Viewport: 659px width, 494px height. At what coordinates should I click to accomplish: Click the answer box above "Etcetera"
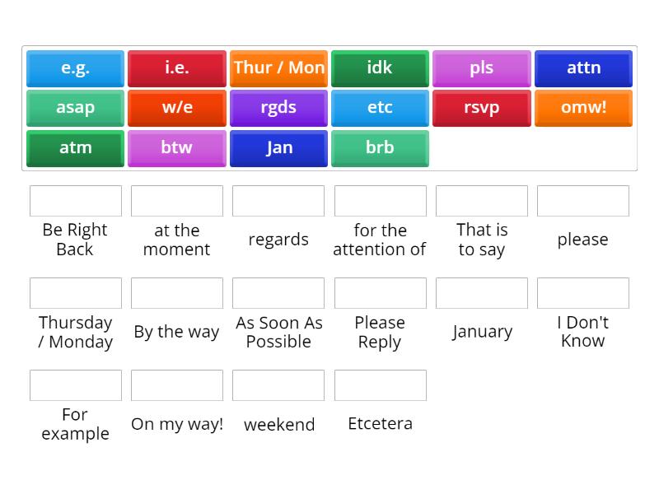pyautogui.click(x=380, y=384)
